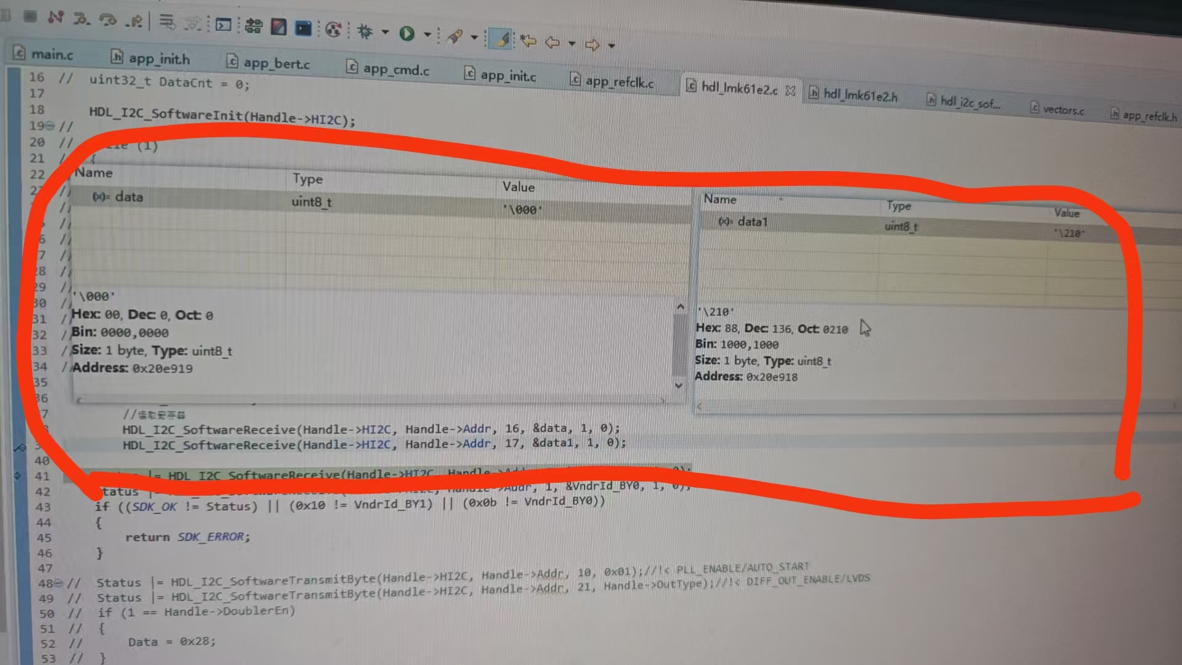Switch to the vectors.c tab
This screenshot has height=665, width=1182.
[1057, 110]
